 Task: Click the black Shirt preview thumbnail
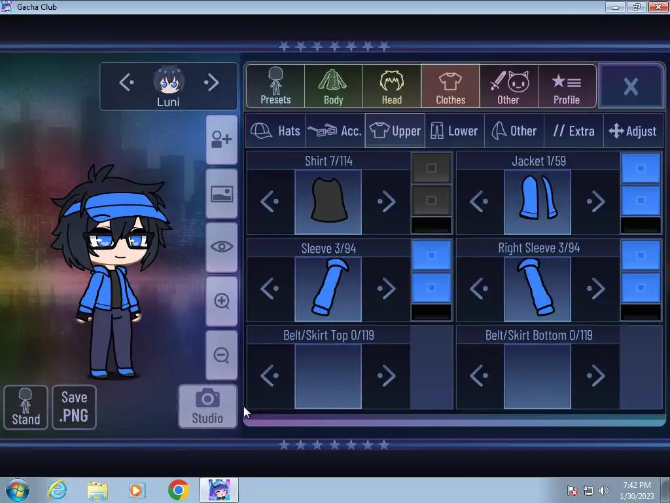pos(328,202)
